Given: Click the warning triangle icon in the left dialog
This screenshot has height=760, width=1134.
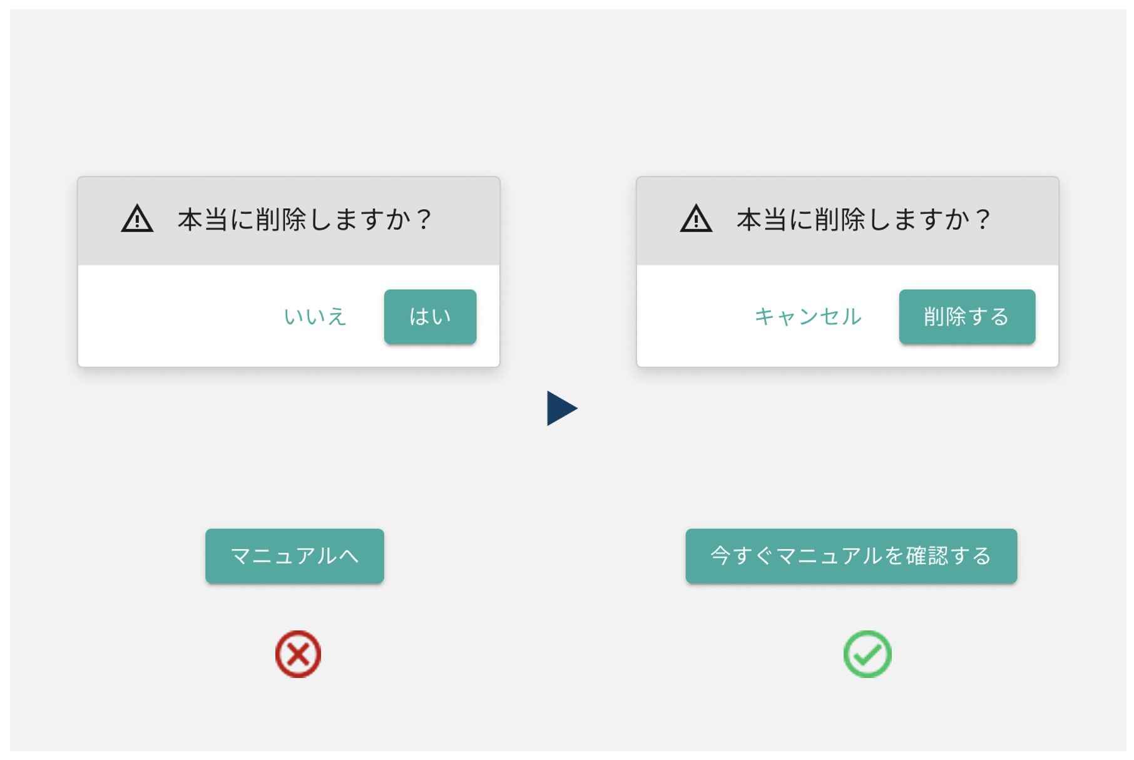Looking at the screenshot, I should point(137,219).
